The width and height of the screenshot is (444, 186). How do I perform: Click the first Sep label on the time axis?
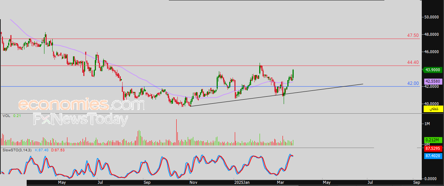pos(147,183)
